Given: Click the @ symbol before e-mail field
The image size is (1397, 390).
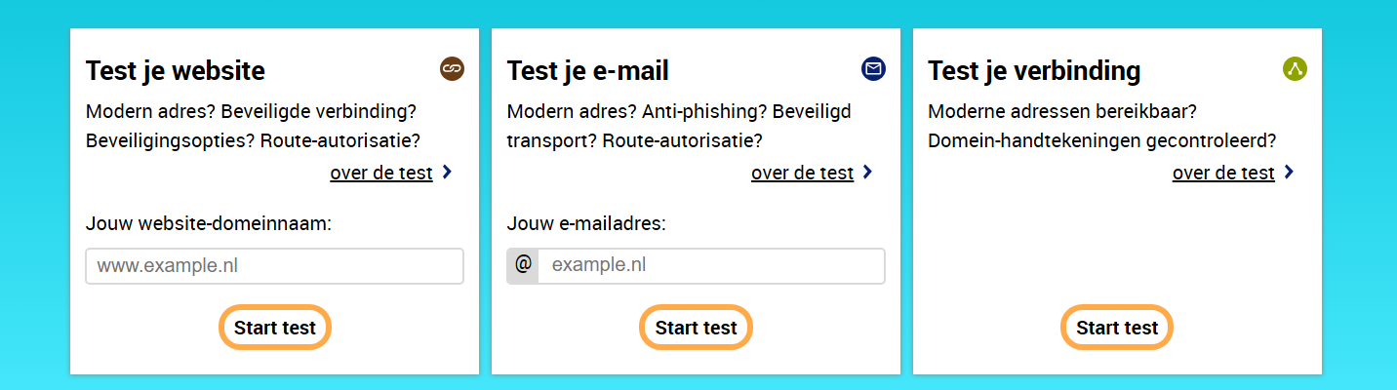Looking at the screenshot, I should click(523, 266).
